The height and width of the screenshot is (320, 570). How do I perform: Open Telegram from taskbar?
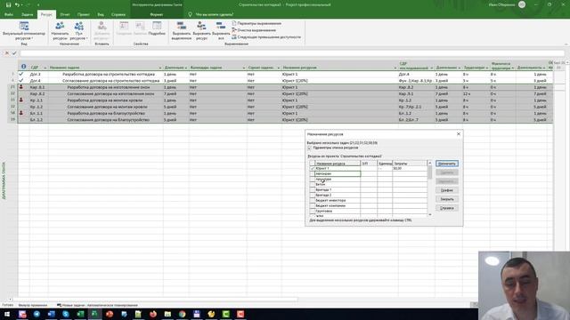[37, 314]
